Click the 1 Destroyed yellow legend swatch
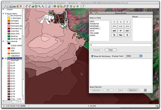 coord(9,18)
